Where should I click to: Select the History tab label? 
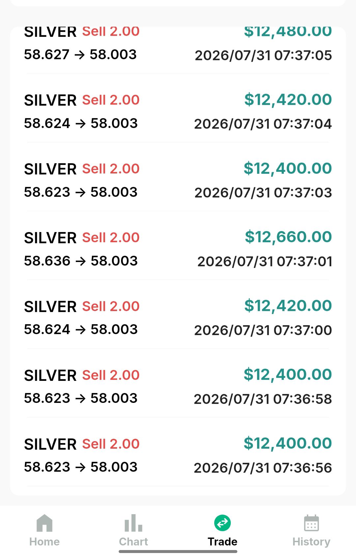311,542
